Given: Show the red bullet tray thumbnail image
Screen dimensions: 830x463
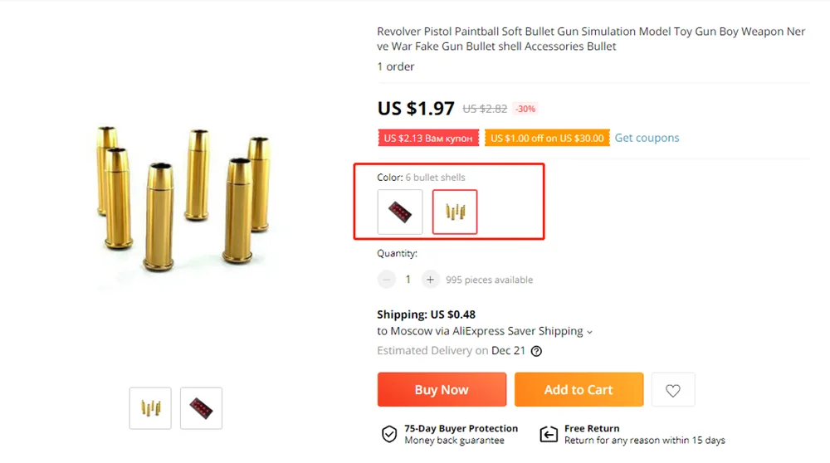Looking at the screenshot, I should tap(201, 408).
